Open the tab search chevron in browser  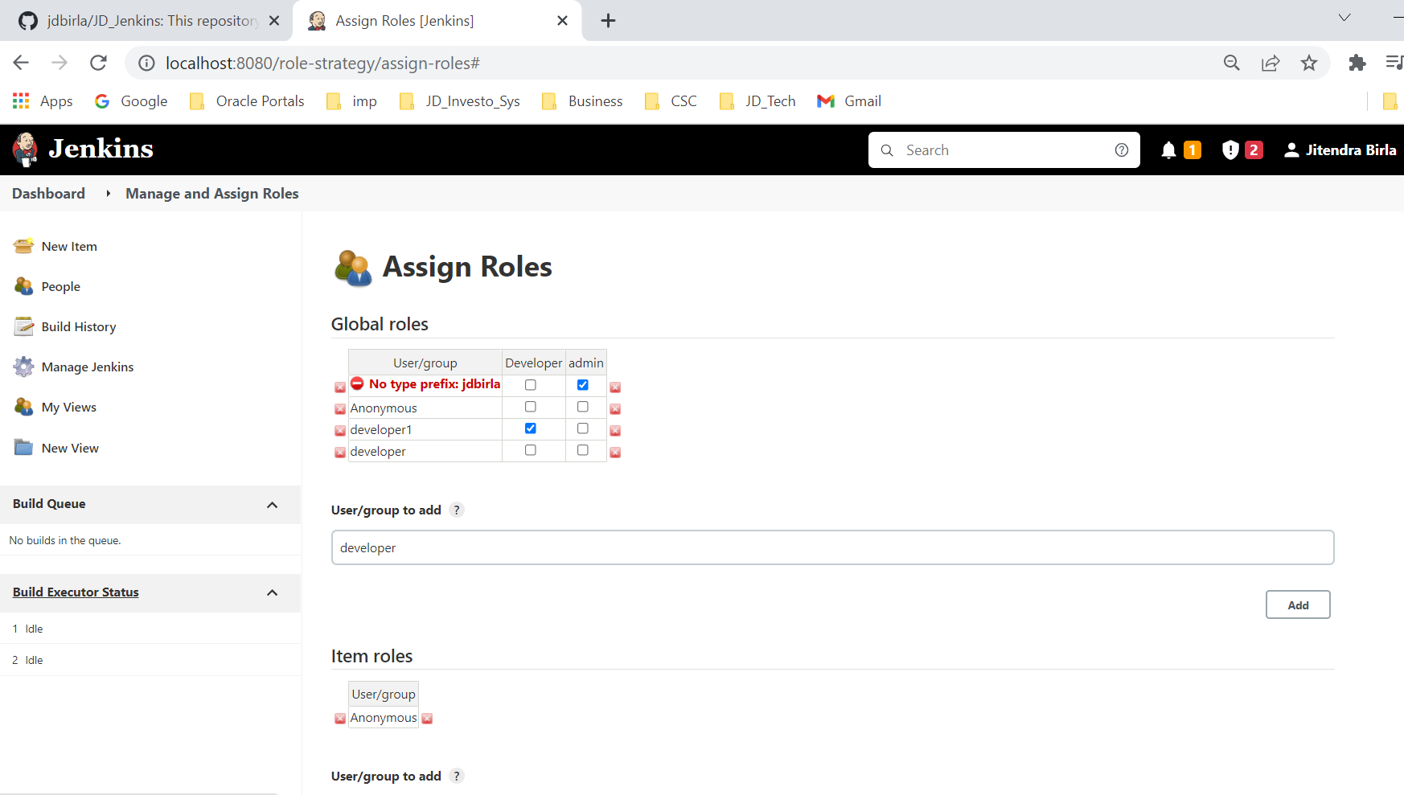[x=1344, y=18]
